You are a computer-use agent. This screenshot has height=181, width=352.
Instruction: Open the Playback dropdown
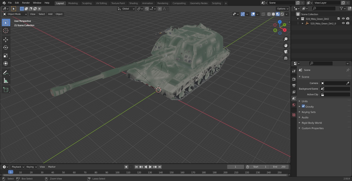tap(18, 167)
